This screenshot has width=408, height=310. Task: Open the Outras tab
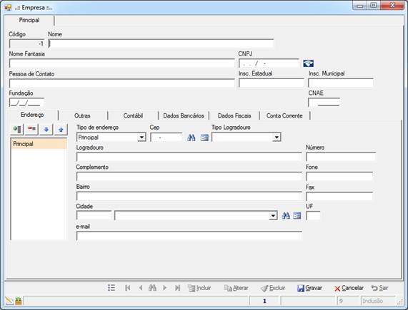click(82, 115)
